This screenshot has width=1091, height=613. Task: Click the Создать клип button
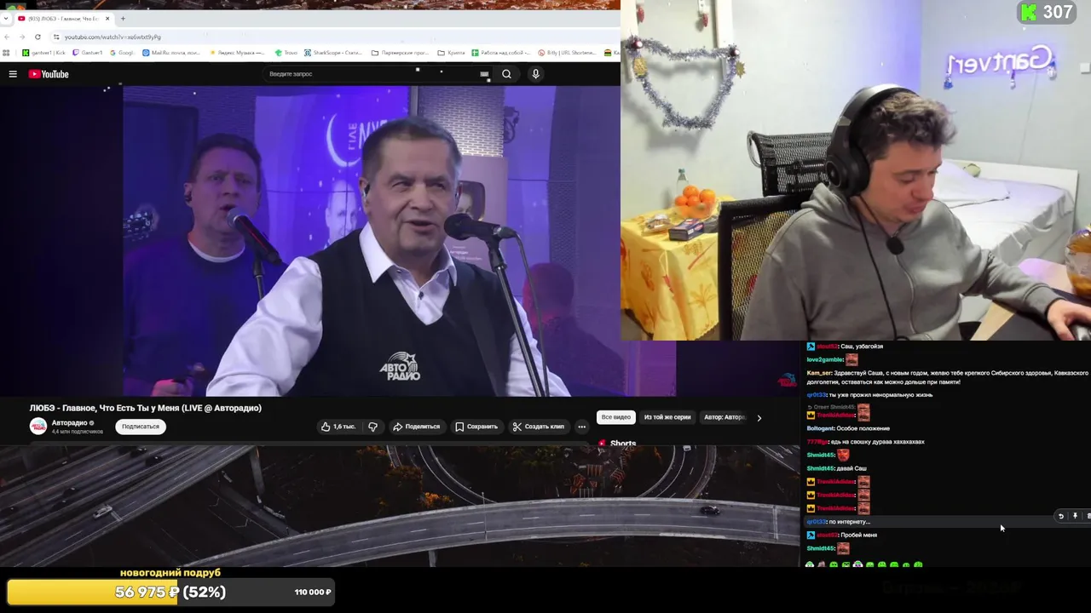pos(539,427)
